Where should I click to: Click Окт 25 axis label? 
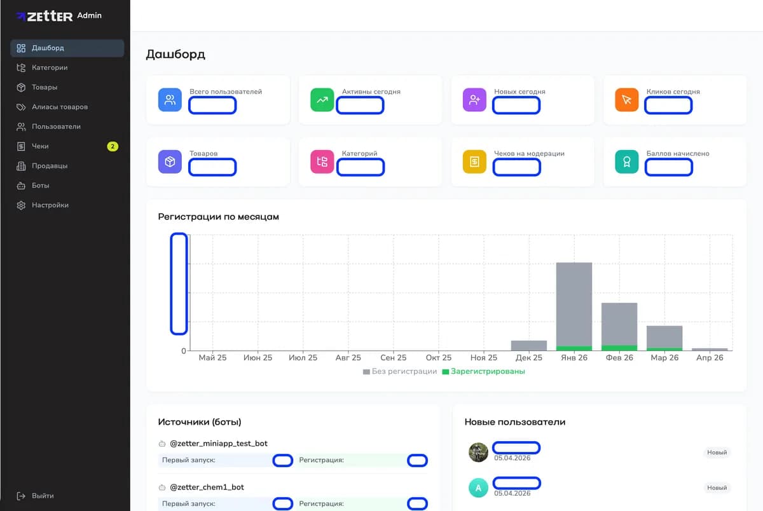(x=439, y=358)
